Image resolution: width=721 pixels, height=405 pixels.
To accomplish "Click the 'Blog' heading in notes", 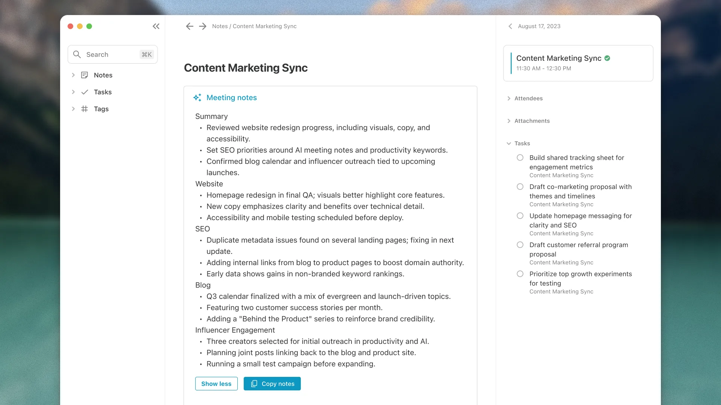I will (x=203, y=285).
